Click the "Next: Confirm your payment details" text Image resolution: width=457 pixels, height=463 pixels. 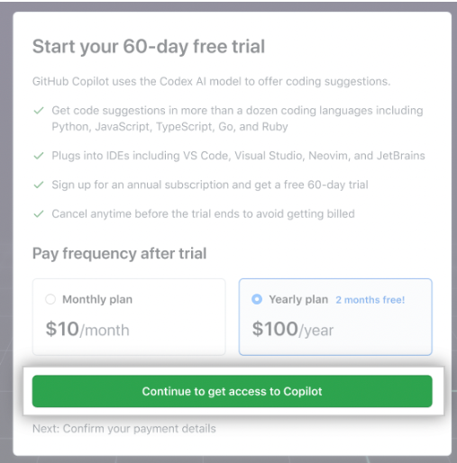point(124,429)
